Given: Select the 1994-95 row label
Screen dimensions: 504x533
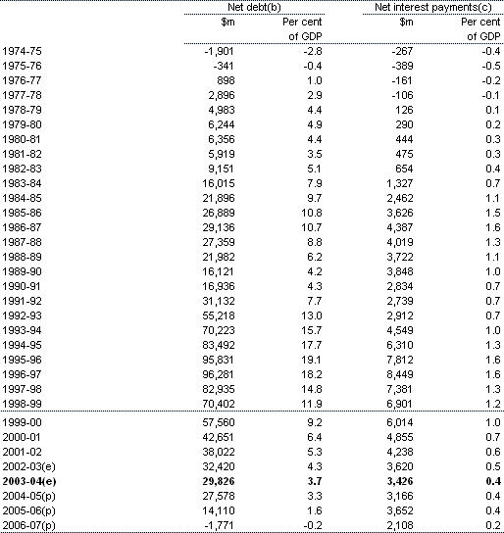Looking at the screenshot, I should (x=22, y=345).
